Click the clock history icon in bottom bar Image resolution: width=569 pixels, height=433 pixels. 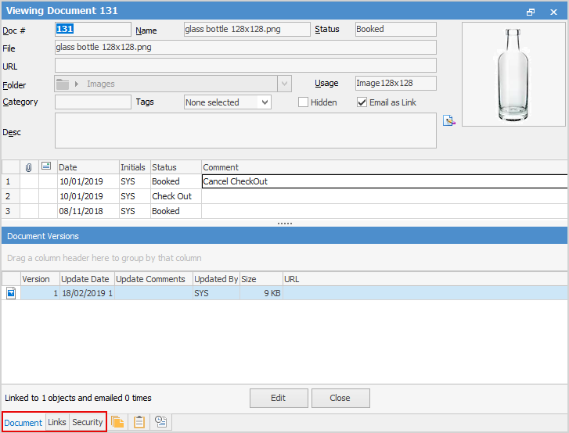coord(161,422)
